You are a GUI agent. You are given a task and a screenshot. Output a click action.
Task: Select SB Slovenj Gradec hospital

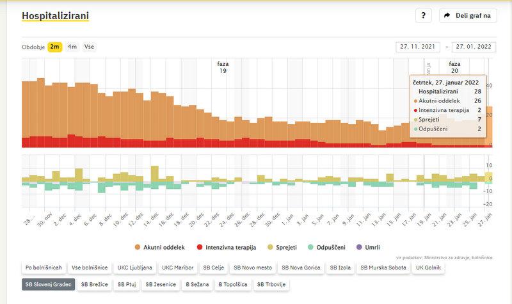coord(48,284)
